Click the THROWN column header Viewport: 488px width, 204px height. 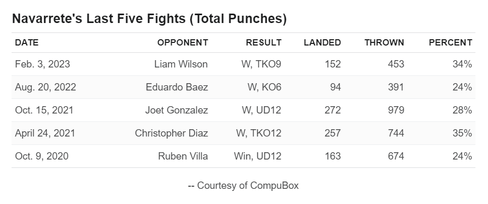[384, 42]
